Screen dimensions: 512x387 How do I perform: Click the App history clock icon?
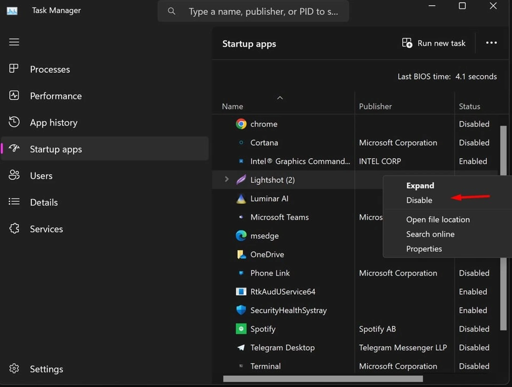point(14,122)
